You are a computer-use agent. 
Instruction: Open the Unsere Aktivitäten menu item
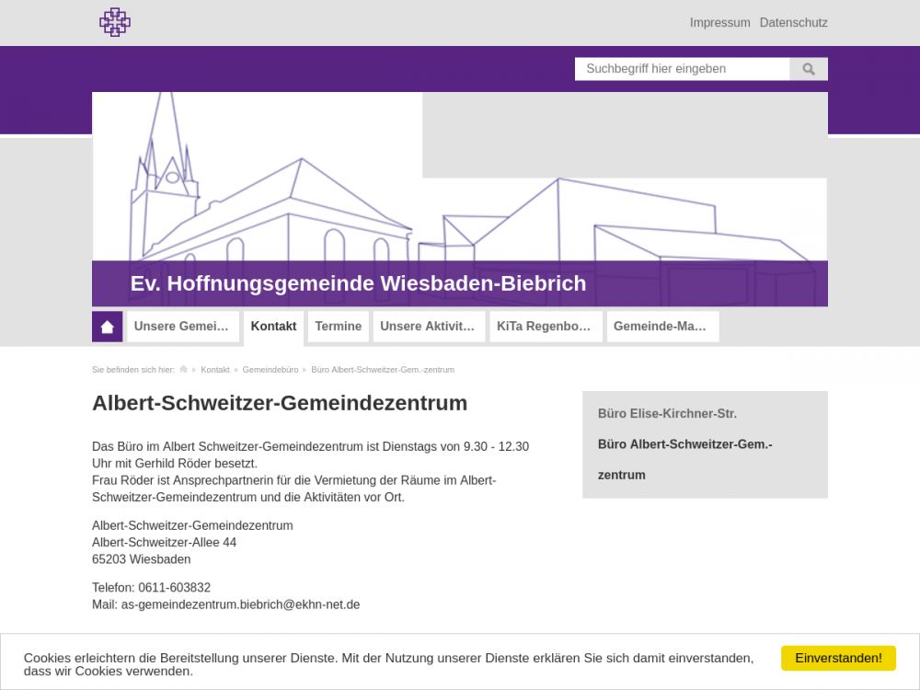pos(429,327)
